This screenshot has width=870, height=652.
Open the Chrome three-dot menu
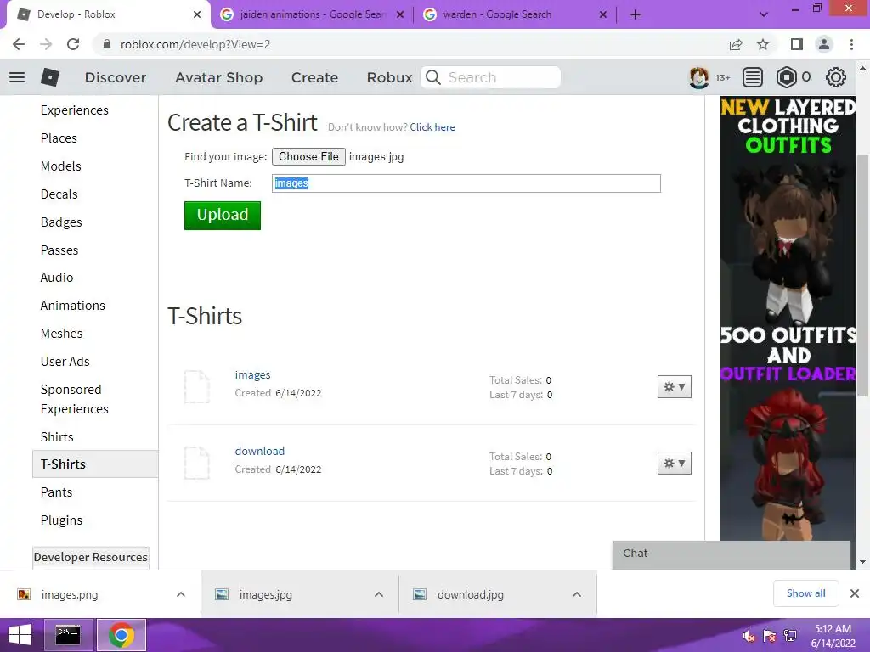point(851,44)
